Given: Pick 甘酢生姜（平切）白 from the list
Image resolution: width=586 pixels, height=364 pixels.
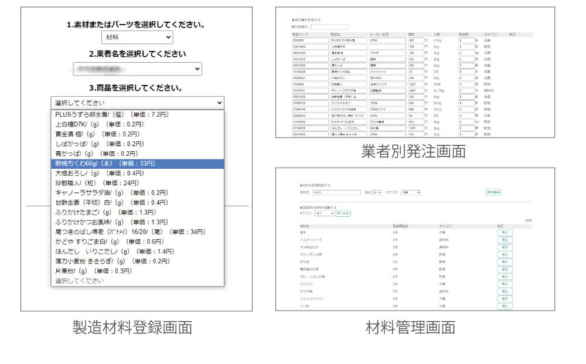Looking at the screenshot, I should (x=137, y=202).
